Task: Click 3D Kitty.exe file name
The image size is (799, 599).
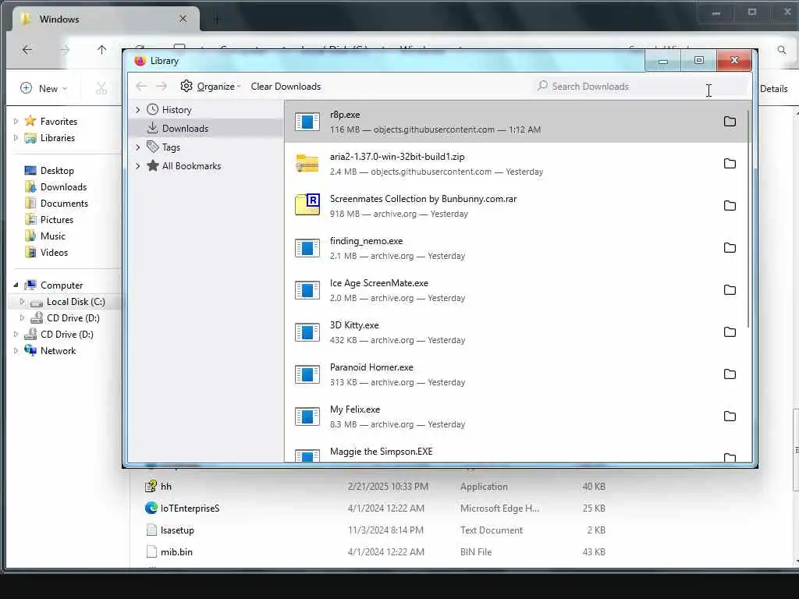Action: coord(354,325)
